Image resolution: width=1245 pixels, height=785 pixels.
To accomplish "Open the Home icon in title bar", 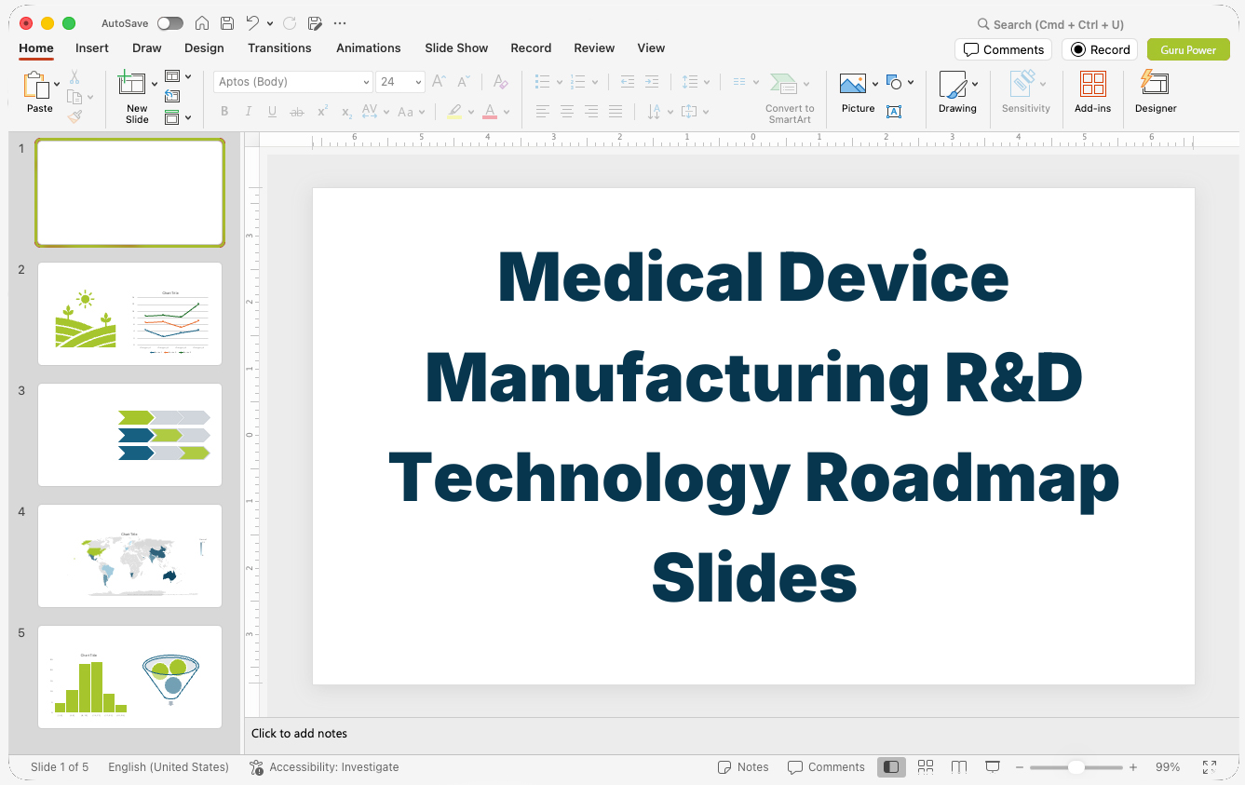I will click(201, 23).
